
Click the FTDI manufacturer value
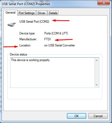[x=48, y=39]
